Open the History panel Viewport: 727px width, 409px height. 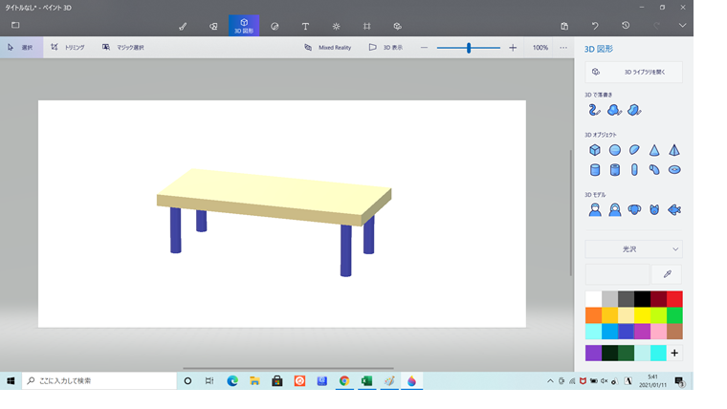pyautogui.click(x=626, y=26)
